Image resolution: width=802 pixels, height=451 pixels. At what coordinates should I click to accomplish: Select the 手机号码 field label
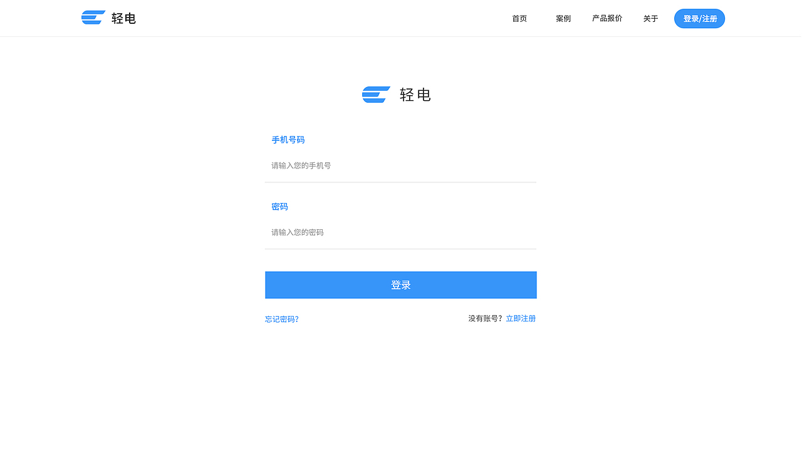[288, 140]
